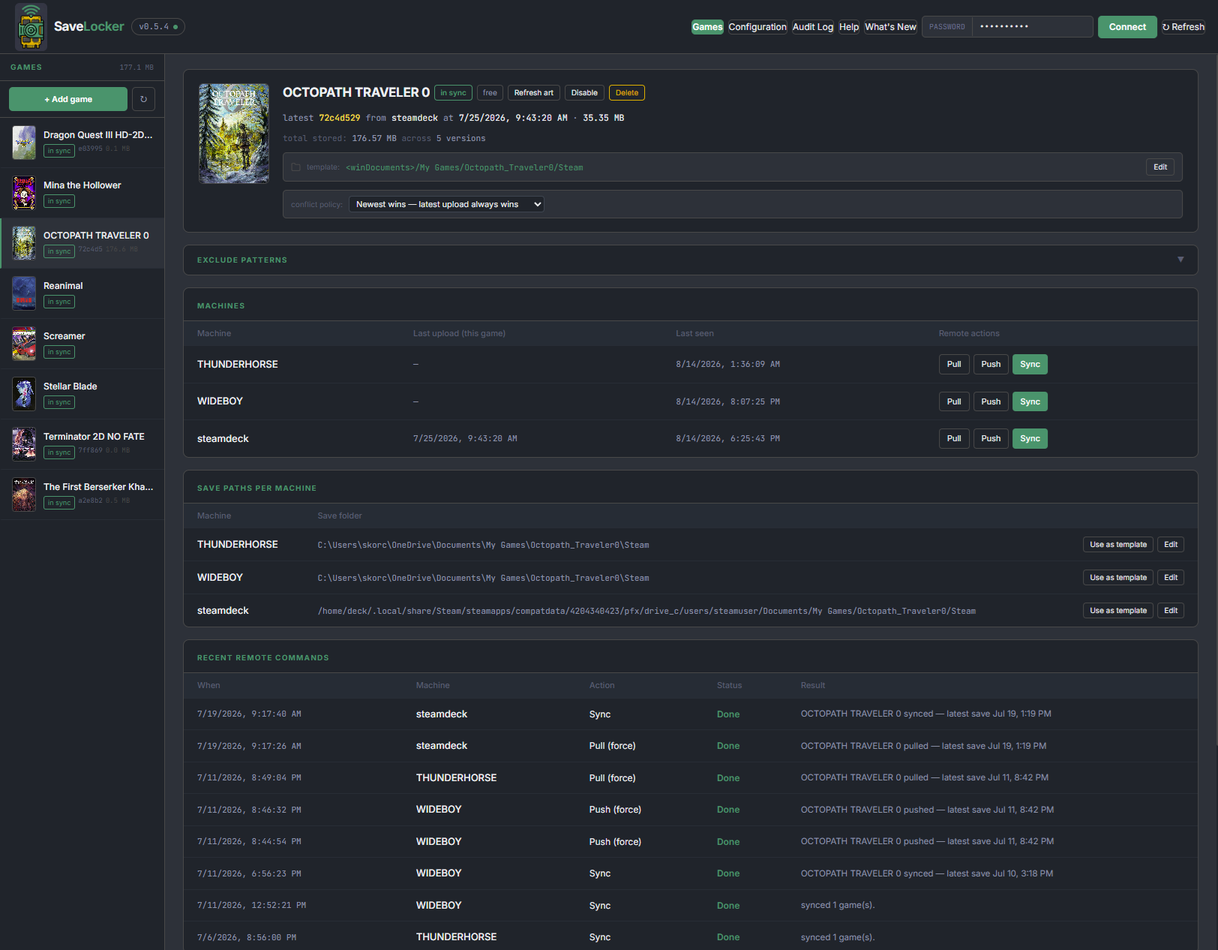Click the password input field

coord(1032,27)
